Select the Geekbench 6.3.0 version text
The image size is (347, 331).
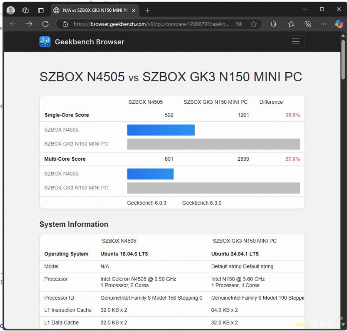coord(202,203)
